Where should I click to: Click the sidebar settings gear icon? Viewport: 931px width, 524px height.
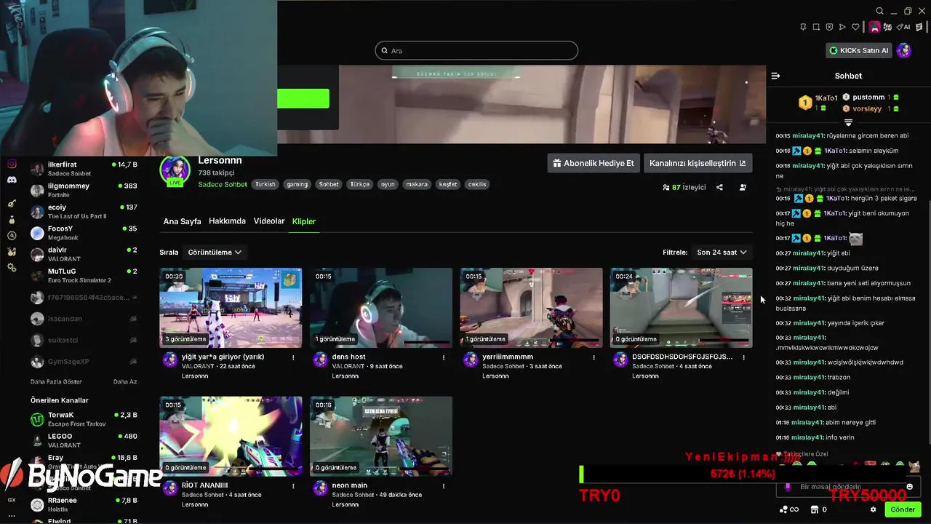point(12,268)
